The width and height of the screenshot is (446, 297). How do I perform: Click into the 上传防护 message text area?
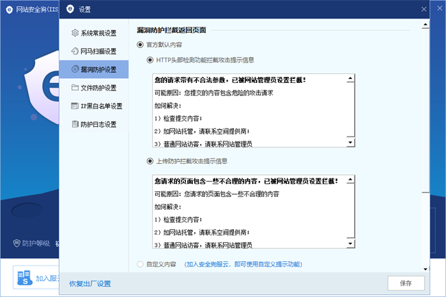click(x=250, y=212)
